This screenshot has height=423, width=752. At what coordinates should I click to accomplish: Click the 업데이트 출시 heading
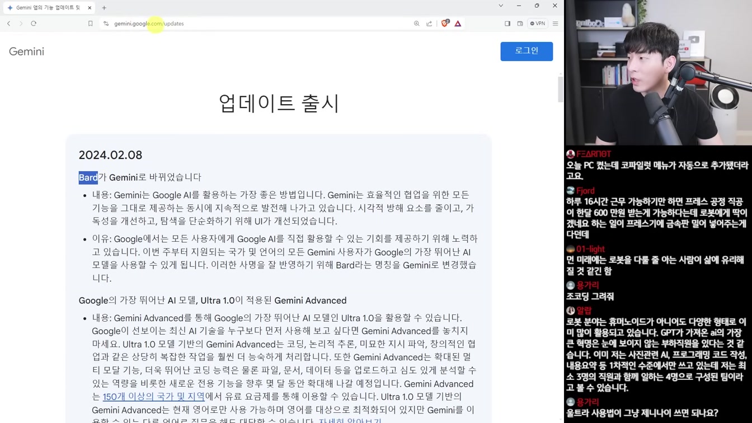(279, 103)
